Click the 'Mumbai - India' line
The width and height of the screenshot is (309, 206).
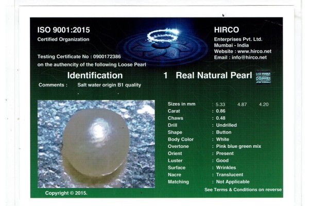pyautogui.click(x=231, y=45)
